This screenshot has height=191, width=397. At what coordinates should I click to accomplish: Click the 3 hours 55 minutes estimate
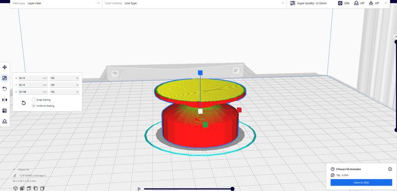tap(348, 169)
